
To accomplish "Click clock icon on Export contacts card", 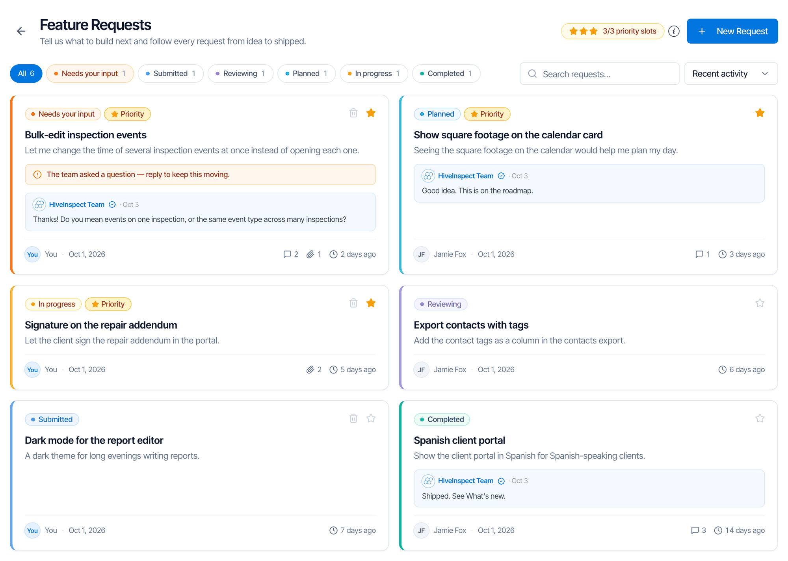I will [x=722, y=370].
